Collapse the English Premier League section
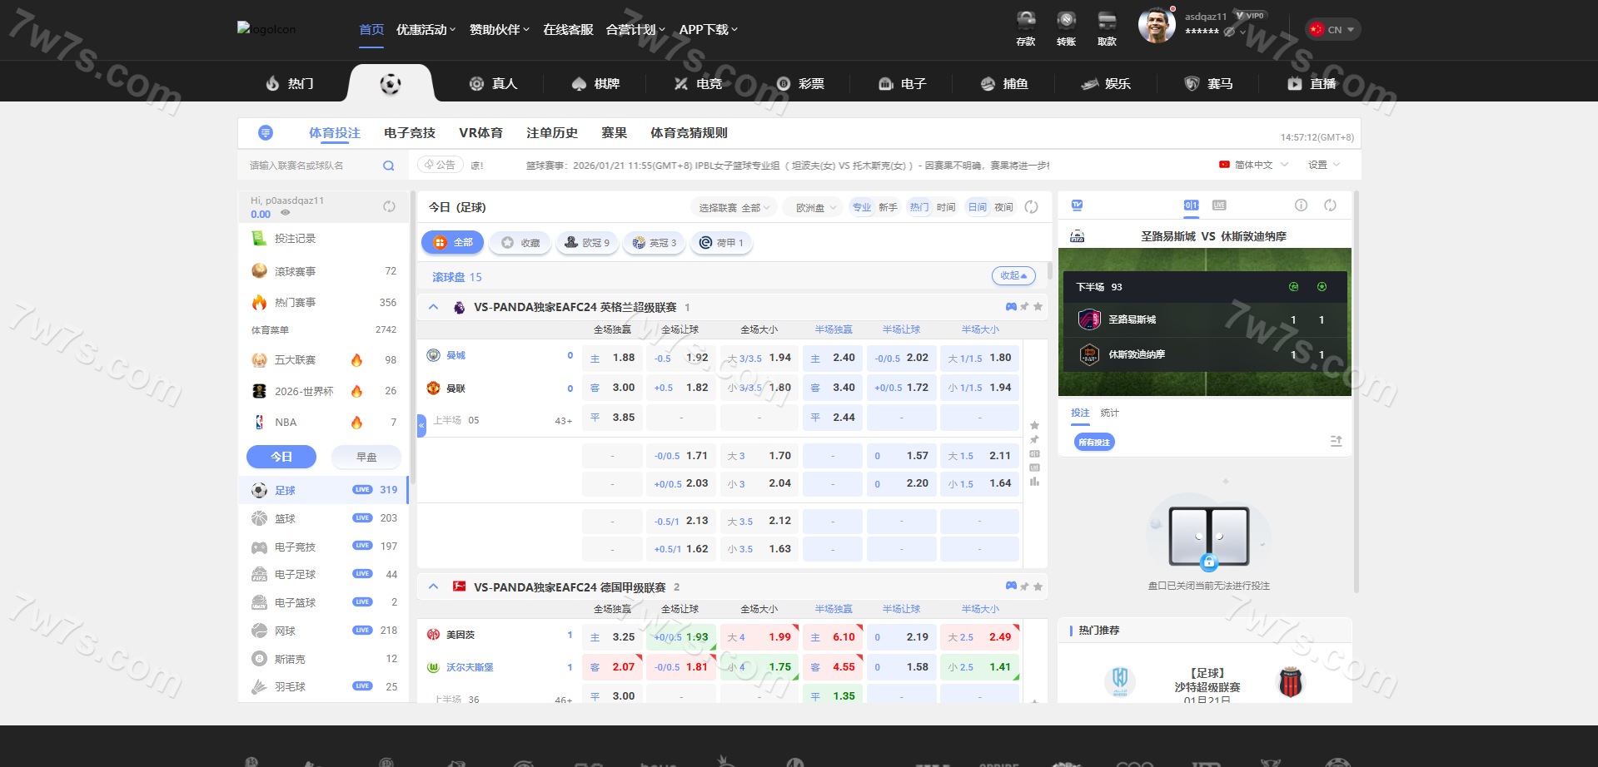Image resolution: width=1598 pixels, height=767 pixels. pyautogui.click(x=433, y=307)
